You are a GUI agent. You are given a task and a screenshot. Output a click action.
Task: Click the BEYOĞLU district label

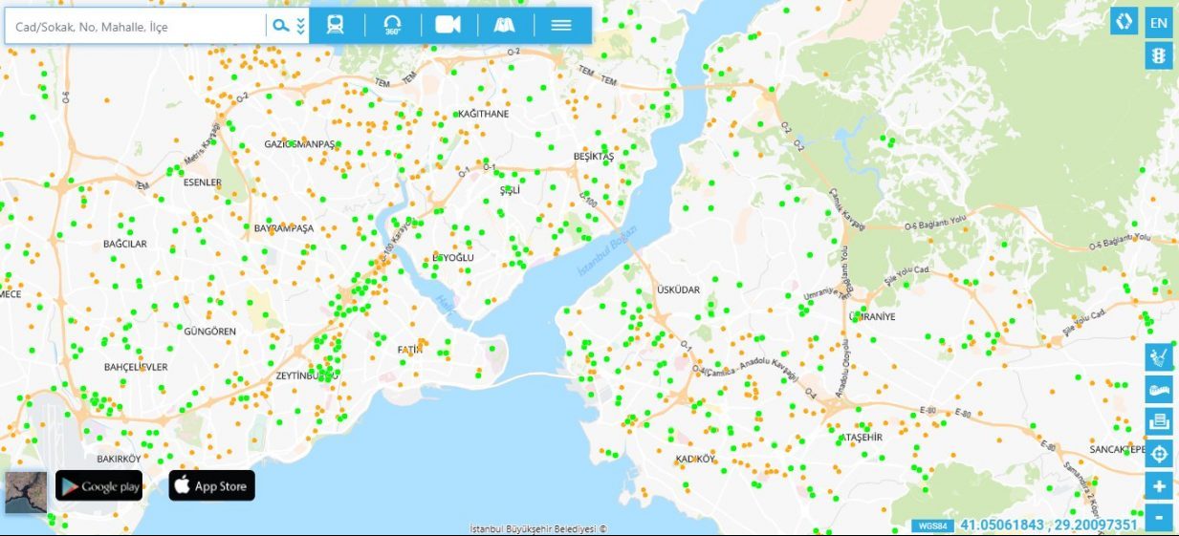click(453, 258)
